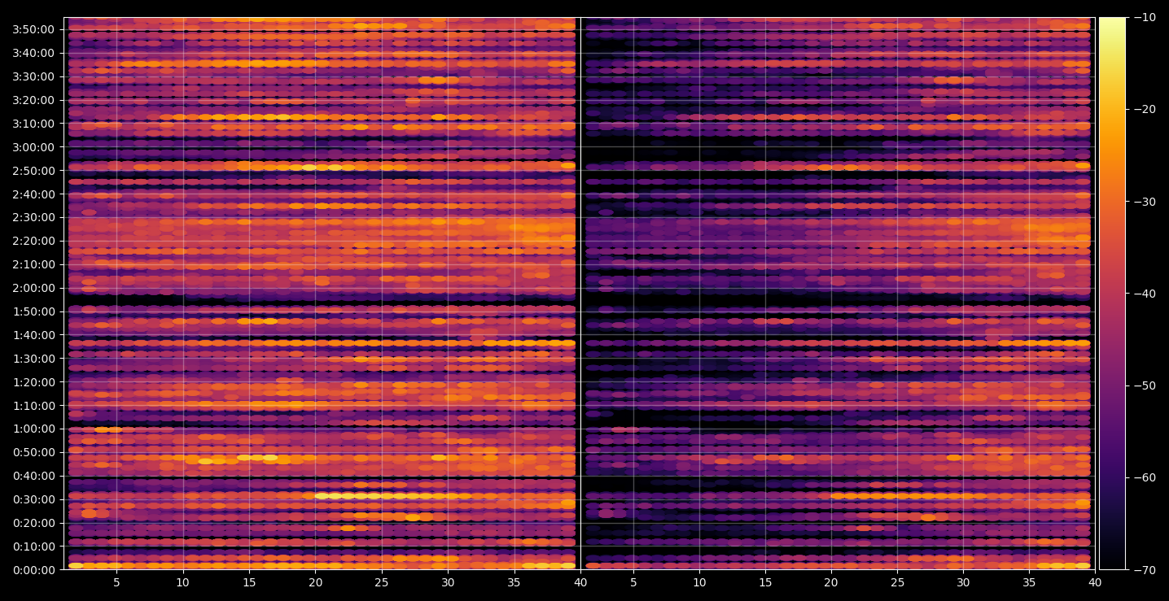Screen dimensions: 1169x601
Task: Click the inferno colorbar gradient strip
Action: point(1112,294)
